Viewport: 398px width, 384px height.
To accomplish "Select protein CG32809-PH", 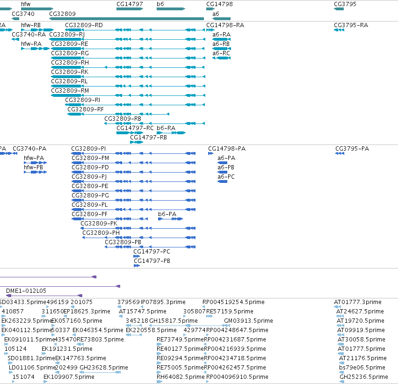I will 139,238.
